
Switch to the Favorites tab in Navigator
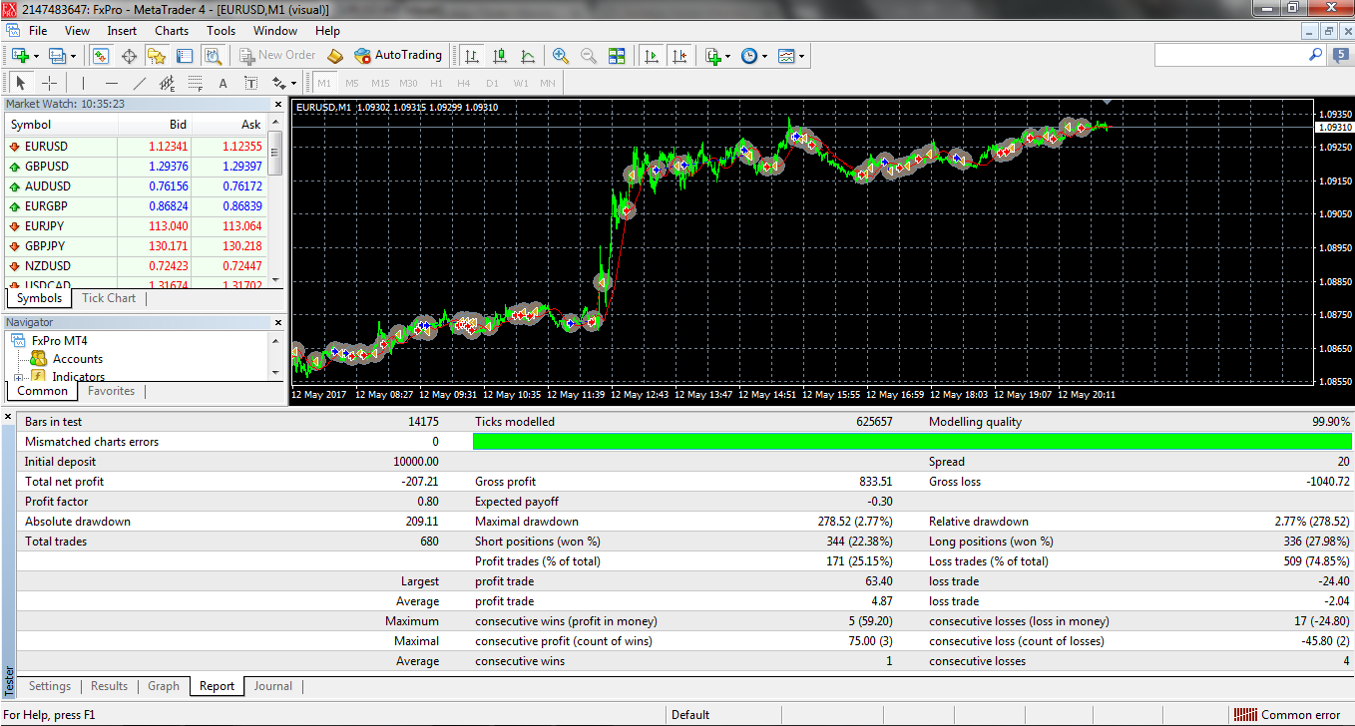coord(111,391)
